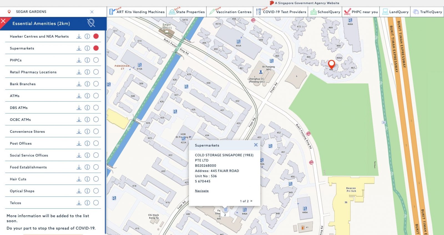This screenshot has height=235, width=444.
Task: Enable OCBC ATMs layer
Action: click(x=96, y=120)
